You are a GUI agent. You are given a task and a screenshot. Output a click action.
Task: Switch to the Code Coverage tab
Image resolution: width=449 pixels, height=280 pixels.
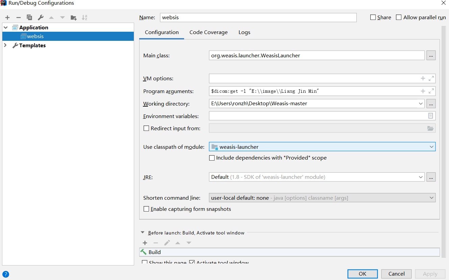click(x=208, y=32)
